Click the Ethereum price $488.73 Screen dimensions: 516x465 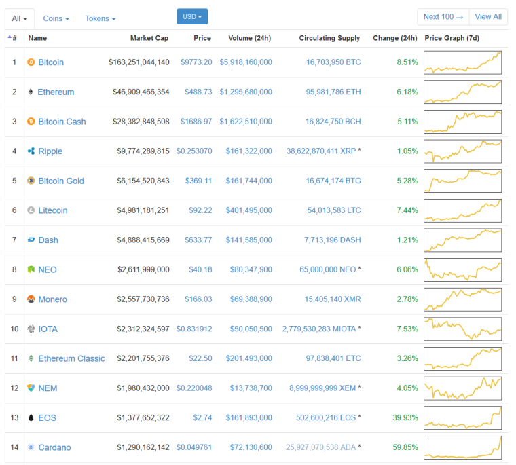click(x=198, y=92)
